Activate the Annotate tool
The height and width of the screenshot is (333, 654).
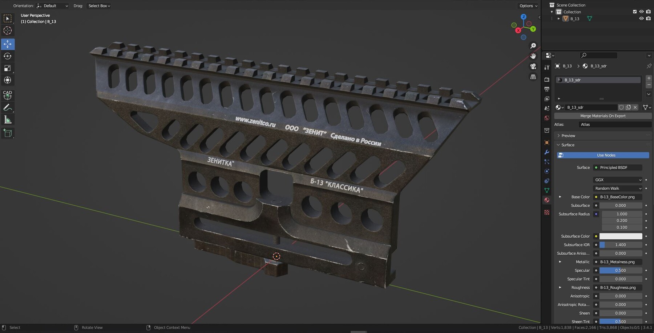(7, 107)
